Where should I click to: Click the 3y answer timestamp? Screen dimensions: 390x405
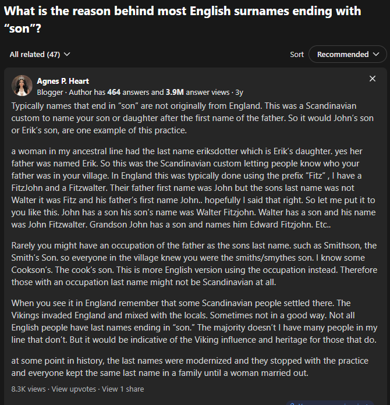click(239, 93)
